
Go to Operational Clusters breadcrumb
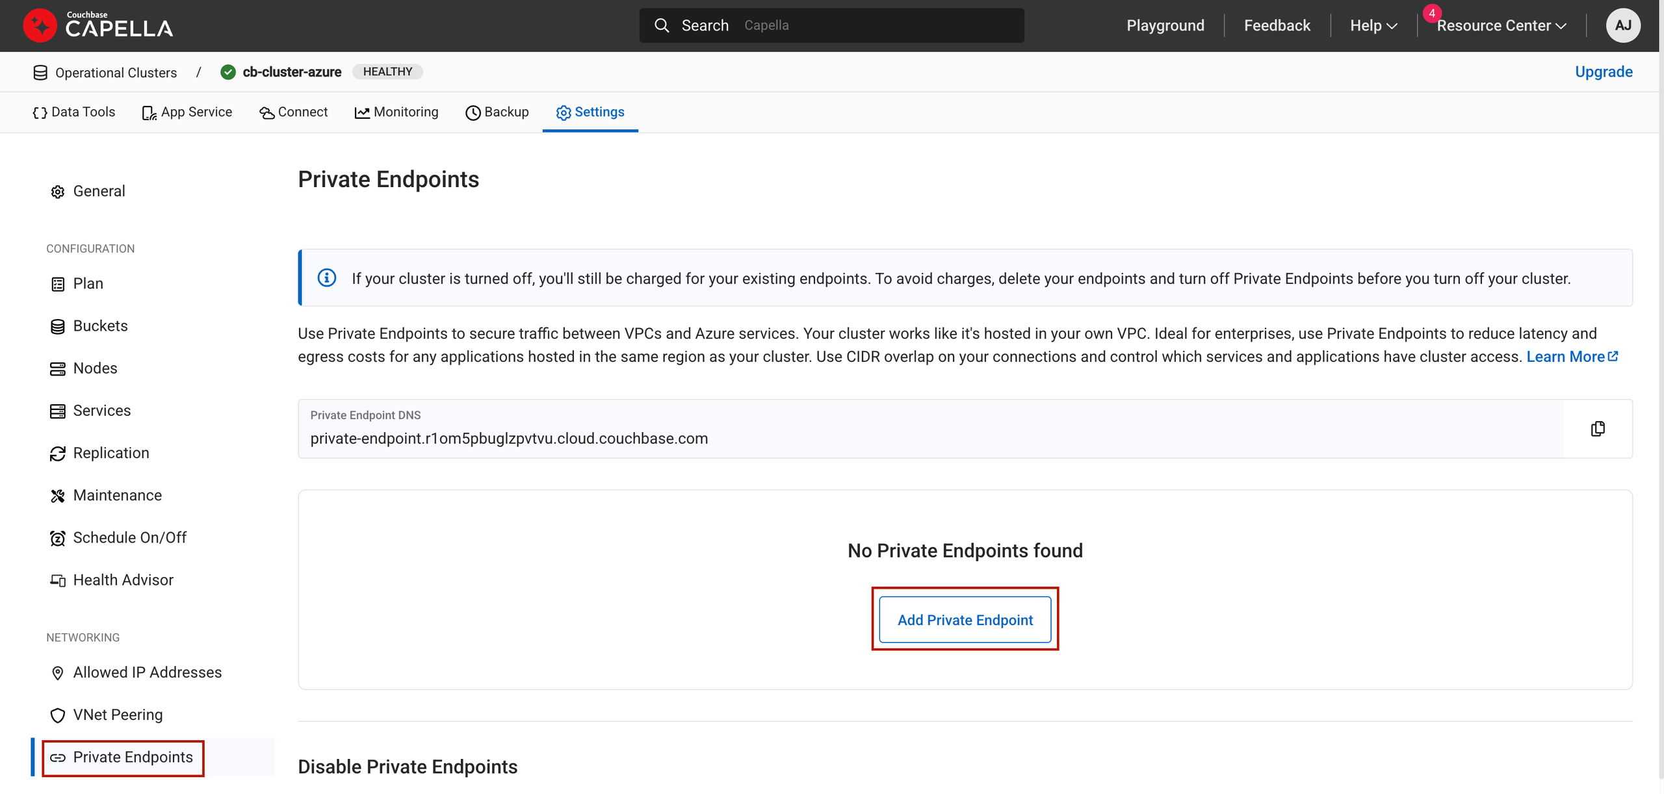click(x=115, y=73)
